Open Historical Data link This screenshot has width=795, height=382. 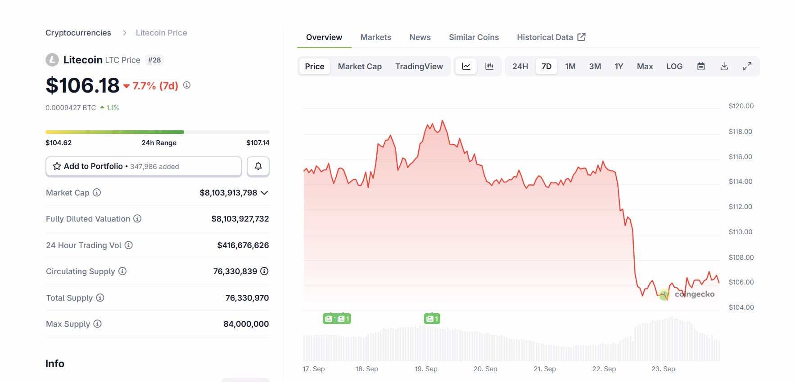551,37
